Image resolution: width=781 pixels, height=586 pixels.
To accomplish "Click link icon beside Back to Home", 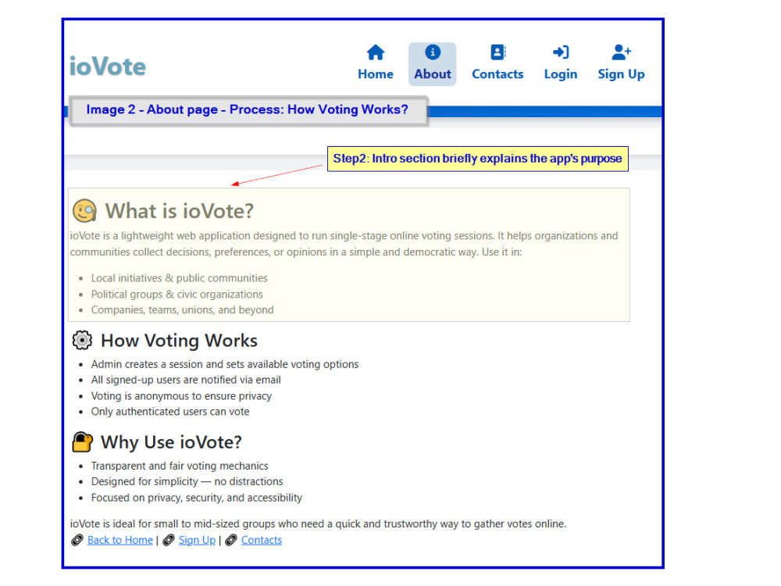I will 77,540.
